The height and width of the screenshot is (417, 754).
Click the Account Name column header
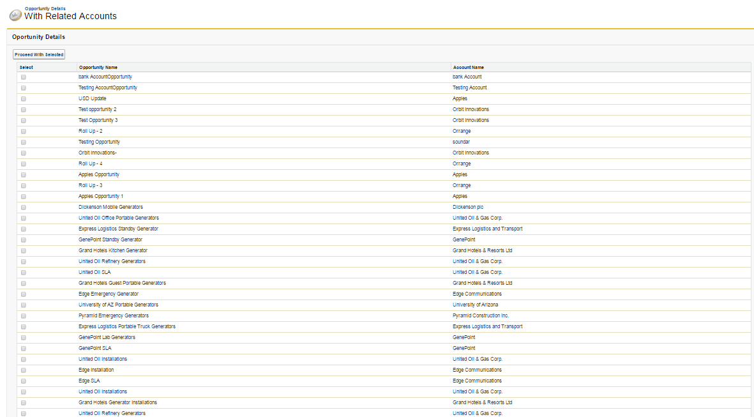[469, 67]
